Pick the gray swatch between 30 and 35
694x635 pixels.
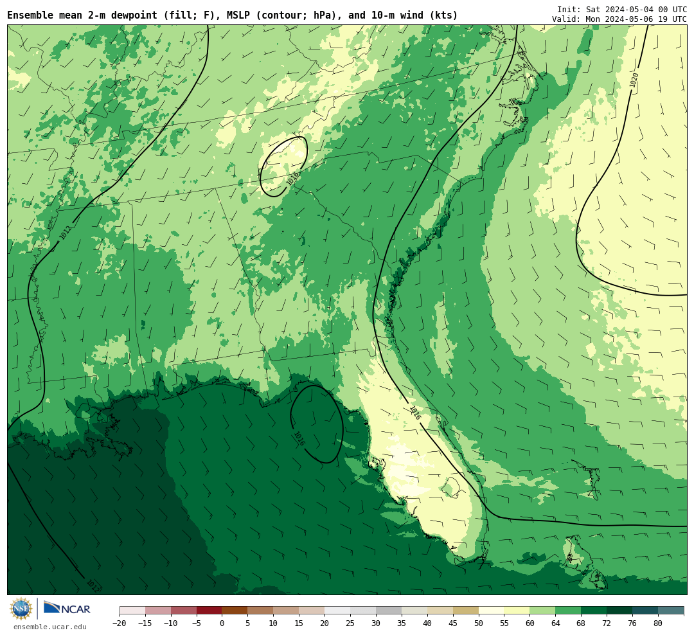point(389,611)
